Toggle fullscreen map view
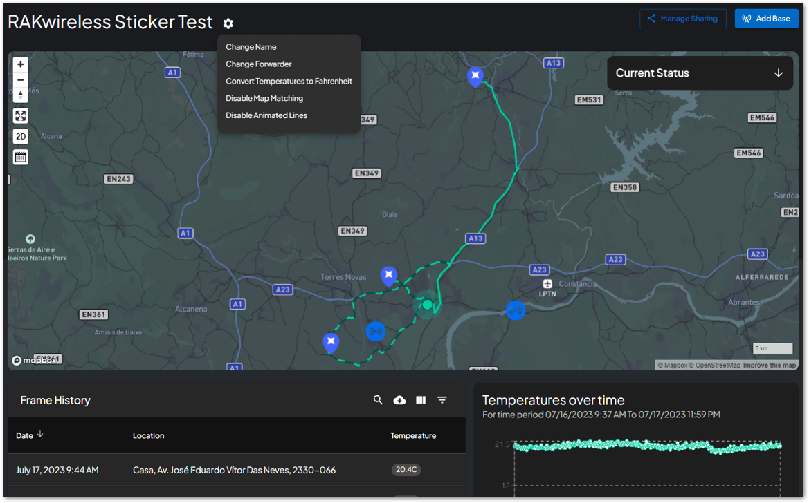This screenshot has width=809, height=503. click(x=21, y=115)
